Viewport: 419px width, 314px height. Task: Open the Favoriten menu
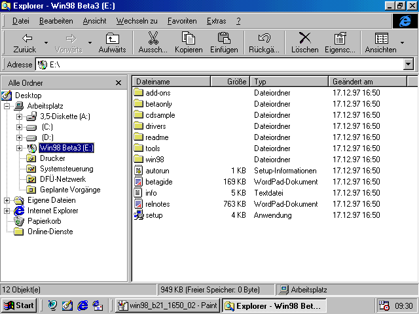coord(182,21)
